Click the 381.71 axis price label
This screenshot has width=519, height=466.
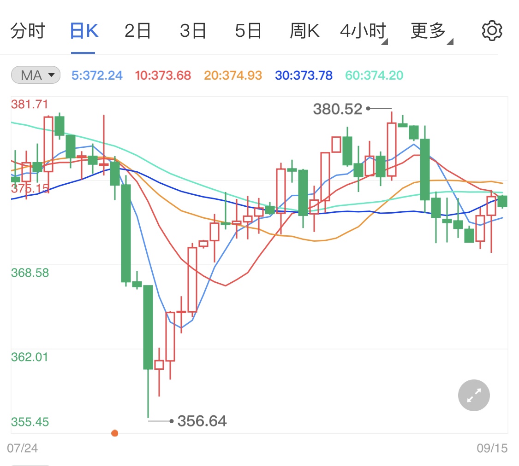pos(30,105)
